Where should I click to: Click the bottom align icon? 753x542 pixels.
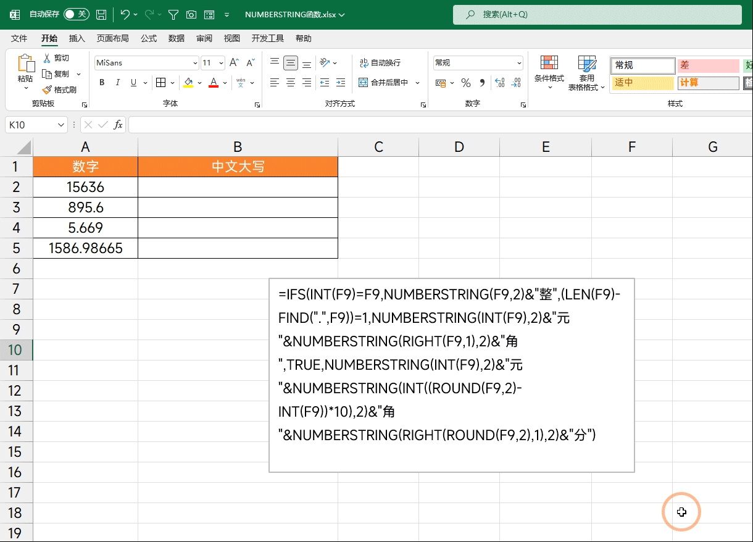point(307,62)
